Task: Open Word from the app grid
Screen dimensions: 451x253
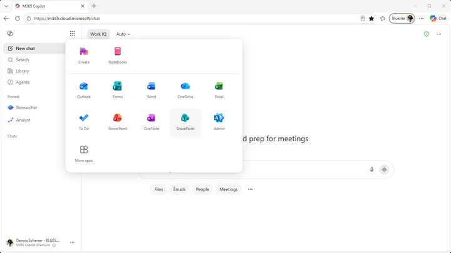Action: pyautogui.click(x=152, y=91)
